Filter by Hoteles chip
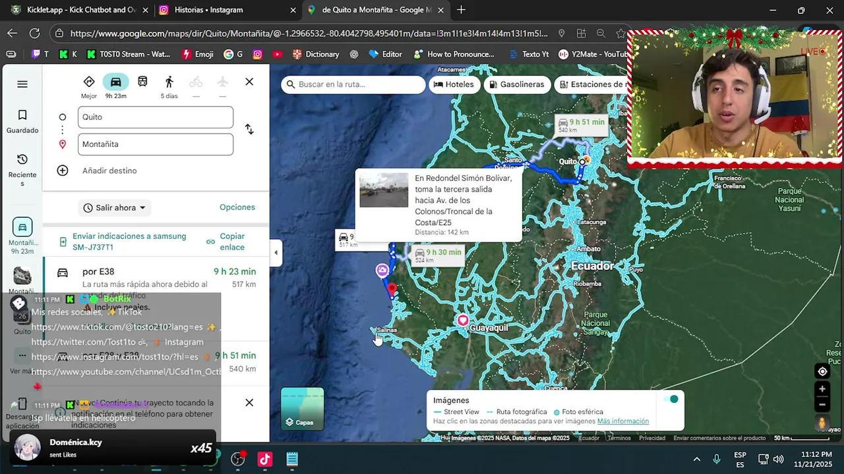This screenshot has width=844, height=474. (454, 84)
